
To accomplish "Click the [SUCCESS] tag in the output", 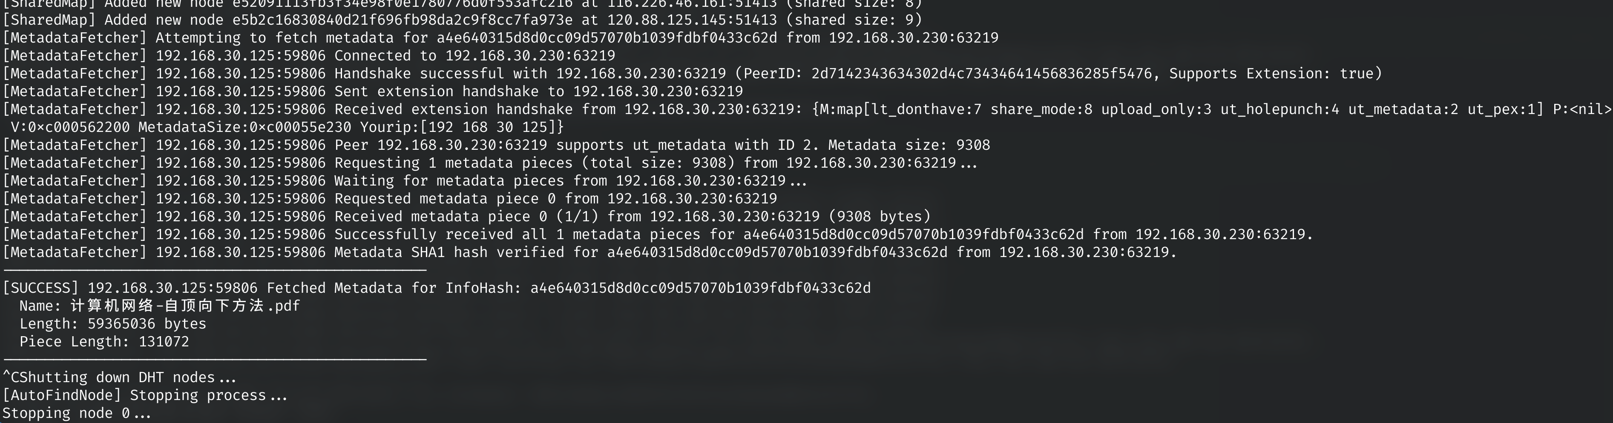I will (x=41, y=288).
